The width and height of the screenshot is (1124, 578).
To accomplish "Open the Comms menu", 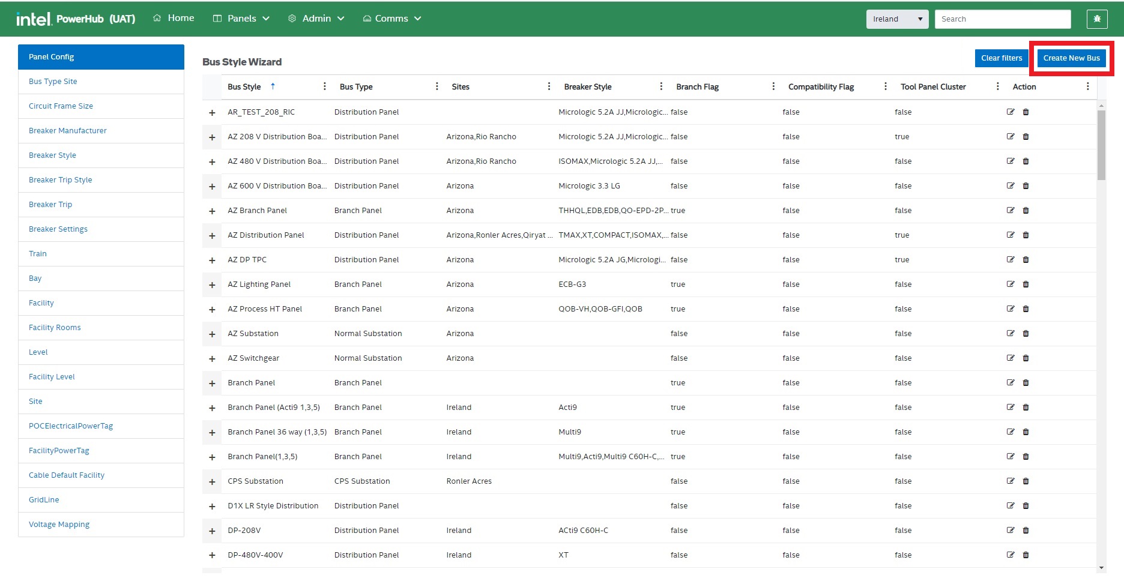I will point(392,19).
